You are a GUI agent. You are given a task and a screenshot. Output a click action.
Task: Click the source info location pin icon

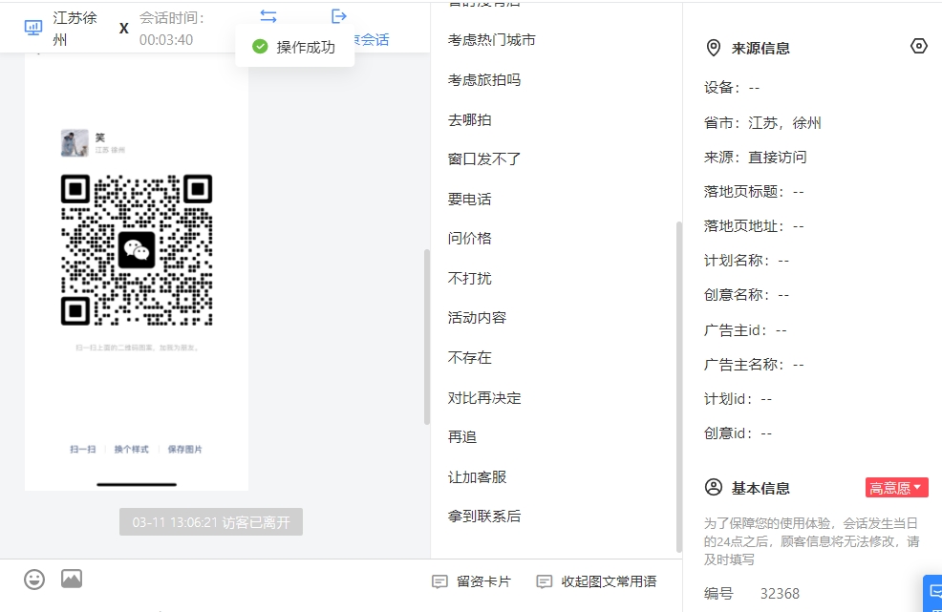(x=713, y=48)
